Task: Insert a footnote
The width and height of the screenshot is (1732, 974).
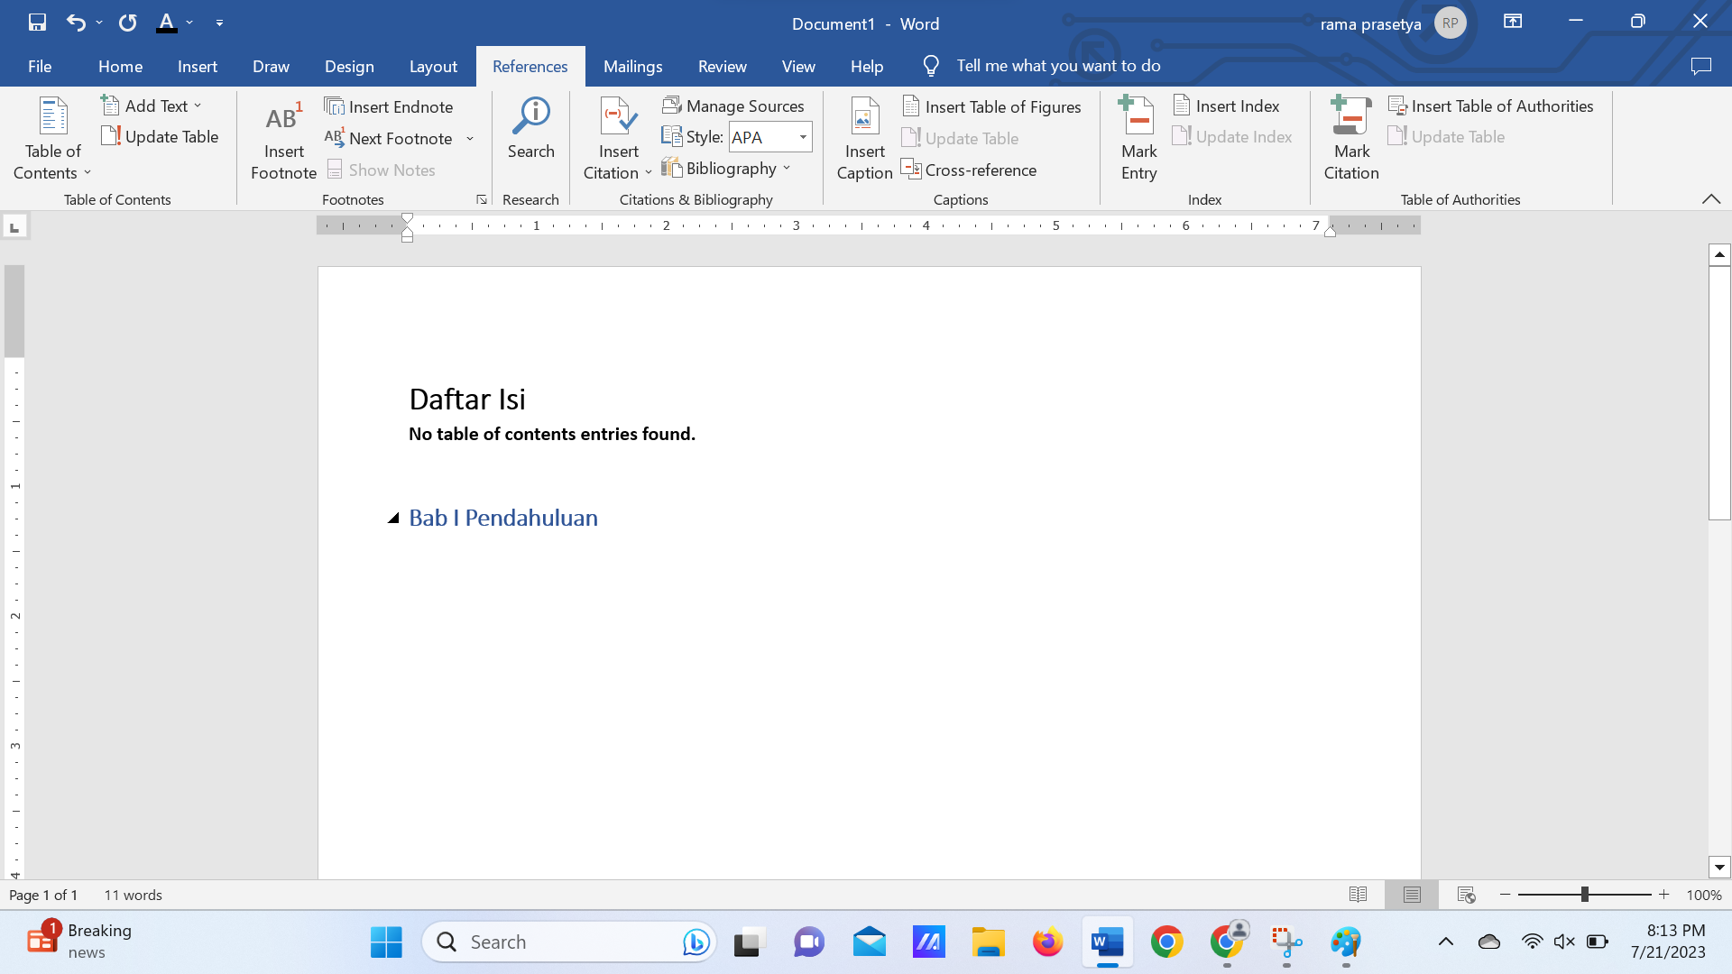Action: pyautogui.click(x=283, y=138)
